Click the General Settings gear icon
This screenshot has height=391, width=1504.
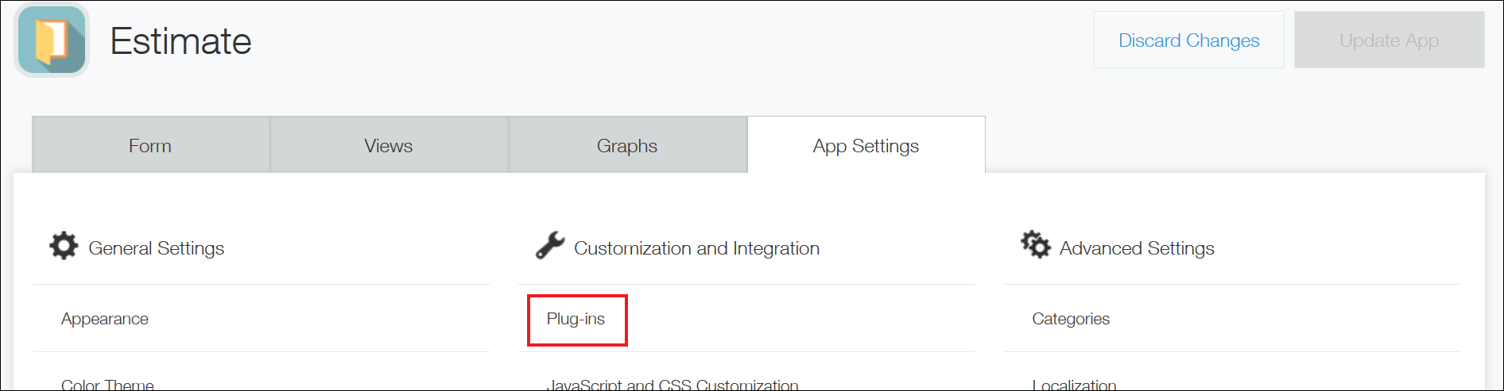point(64,246)
